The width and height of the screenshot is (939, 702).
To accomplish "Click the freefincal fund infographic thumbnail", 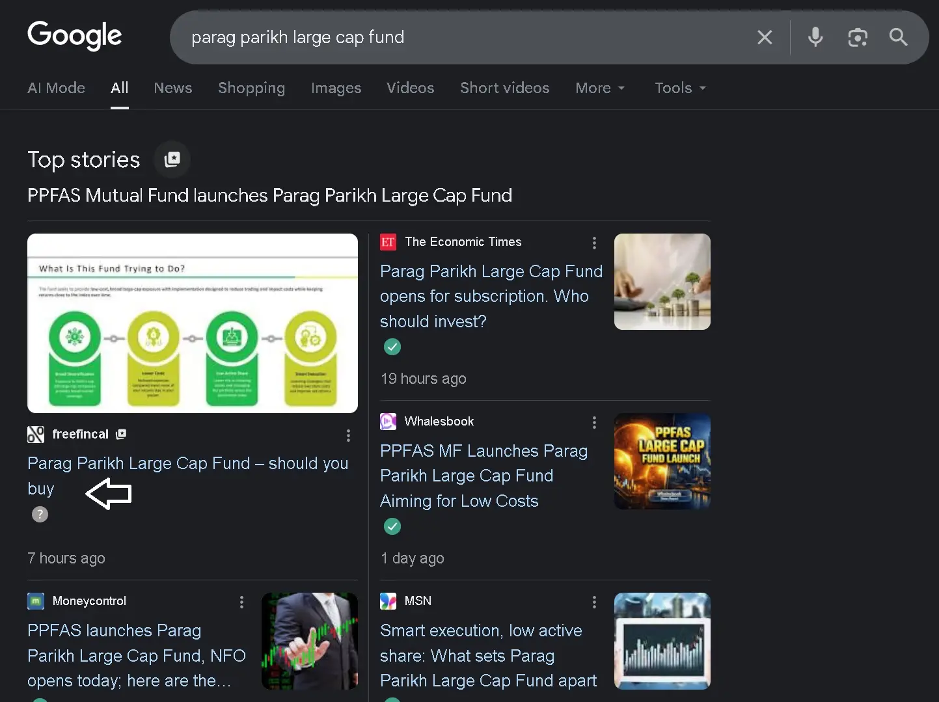I will (x=193, y=323).
